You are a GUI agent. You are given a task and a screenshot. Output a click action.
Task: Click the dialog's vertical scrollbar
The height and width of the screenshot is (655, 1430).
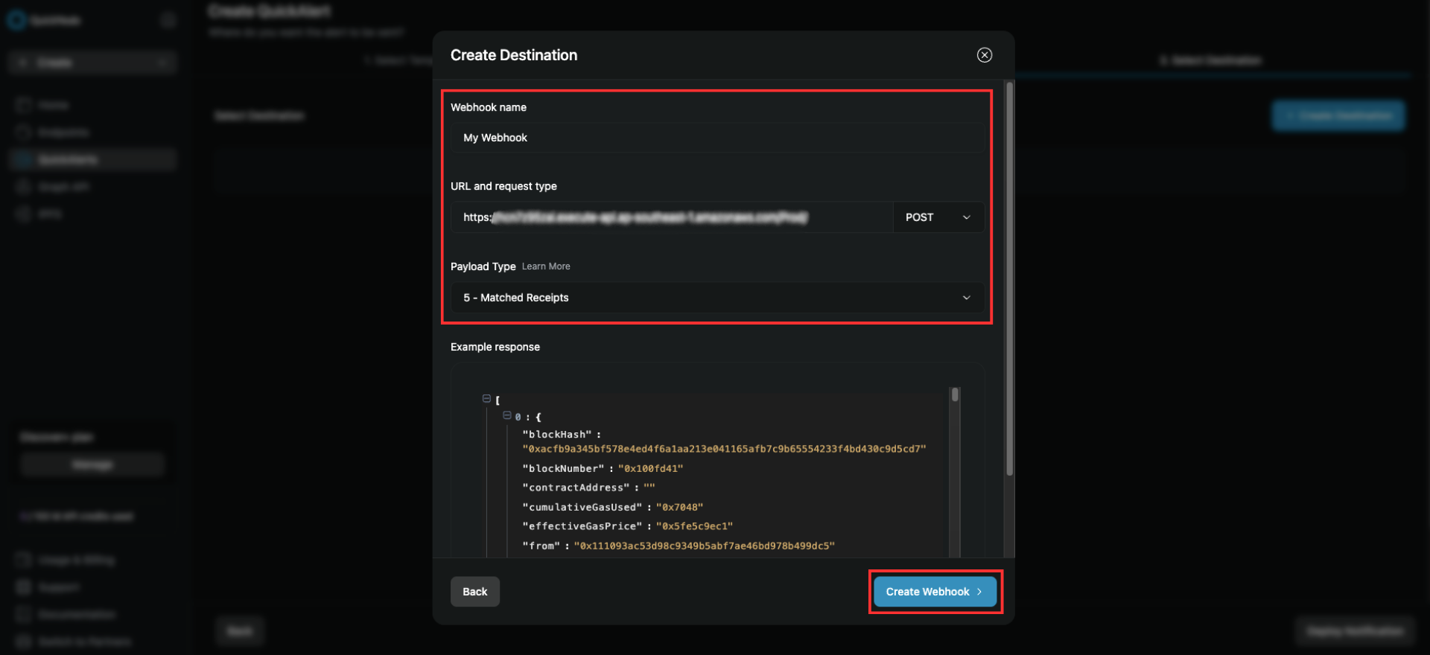pyautogui.click(x=1009, y=279)
